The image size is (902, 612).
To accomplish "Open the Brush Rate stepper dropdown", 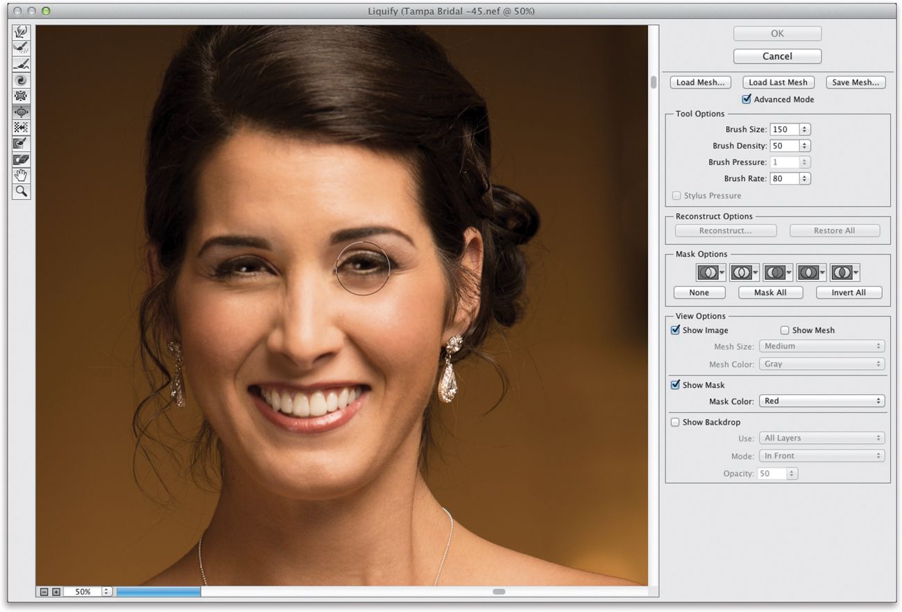I will click(x=805, y=178).
